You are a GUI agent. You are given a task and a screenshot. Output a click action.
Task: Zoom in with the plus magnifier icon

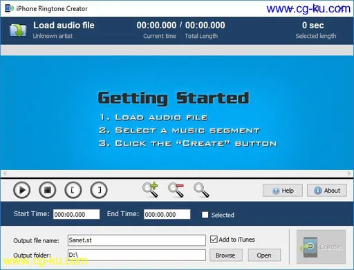tap(150, 190)
